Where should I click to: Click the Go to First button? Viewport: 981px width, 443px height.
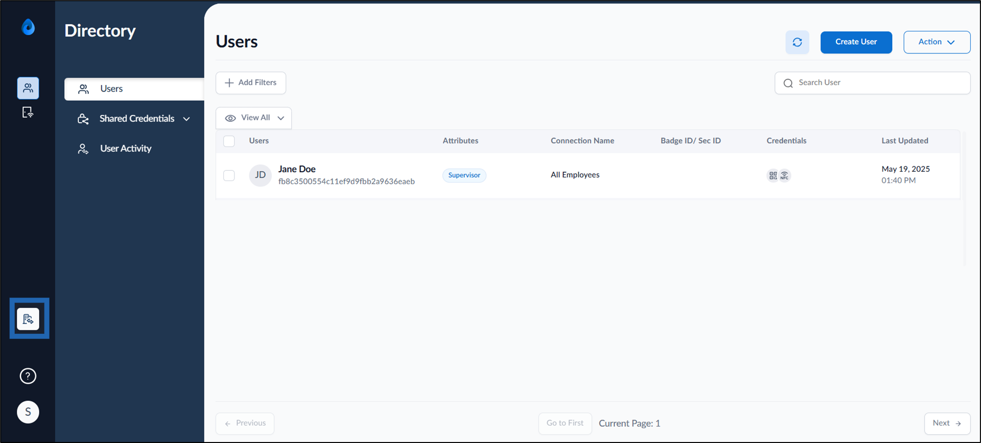click(x=565, y=423)
